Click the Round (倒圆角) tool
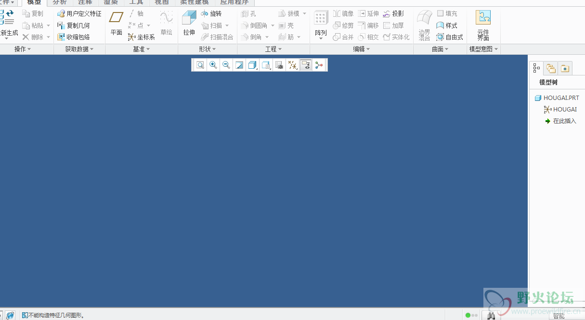The height and width of the screenshot is (320, 585). 255,25
